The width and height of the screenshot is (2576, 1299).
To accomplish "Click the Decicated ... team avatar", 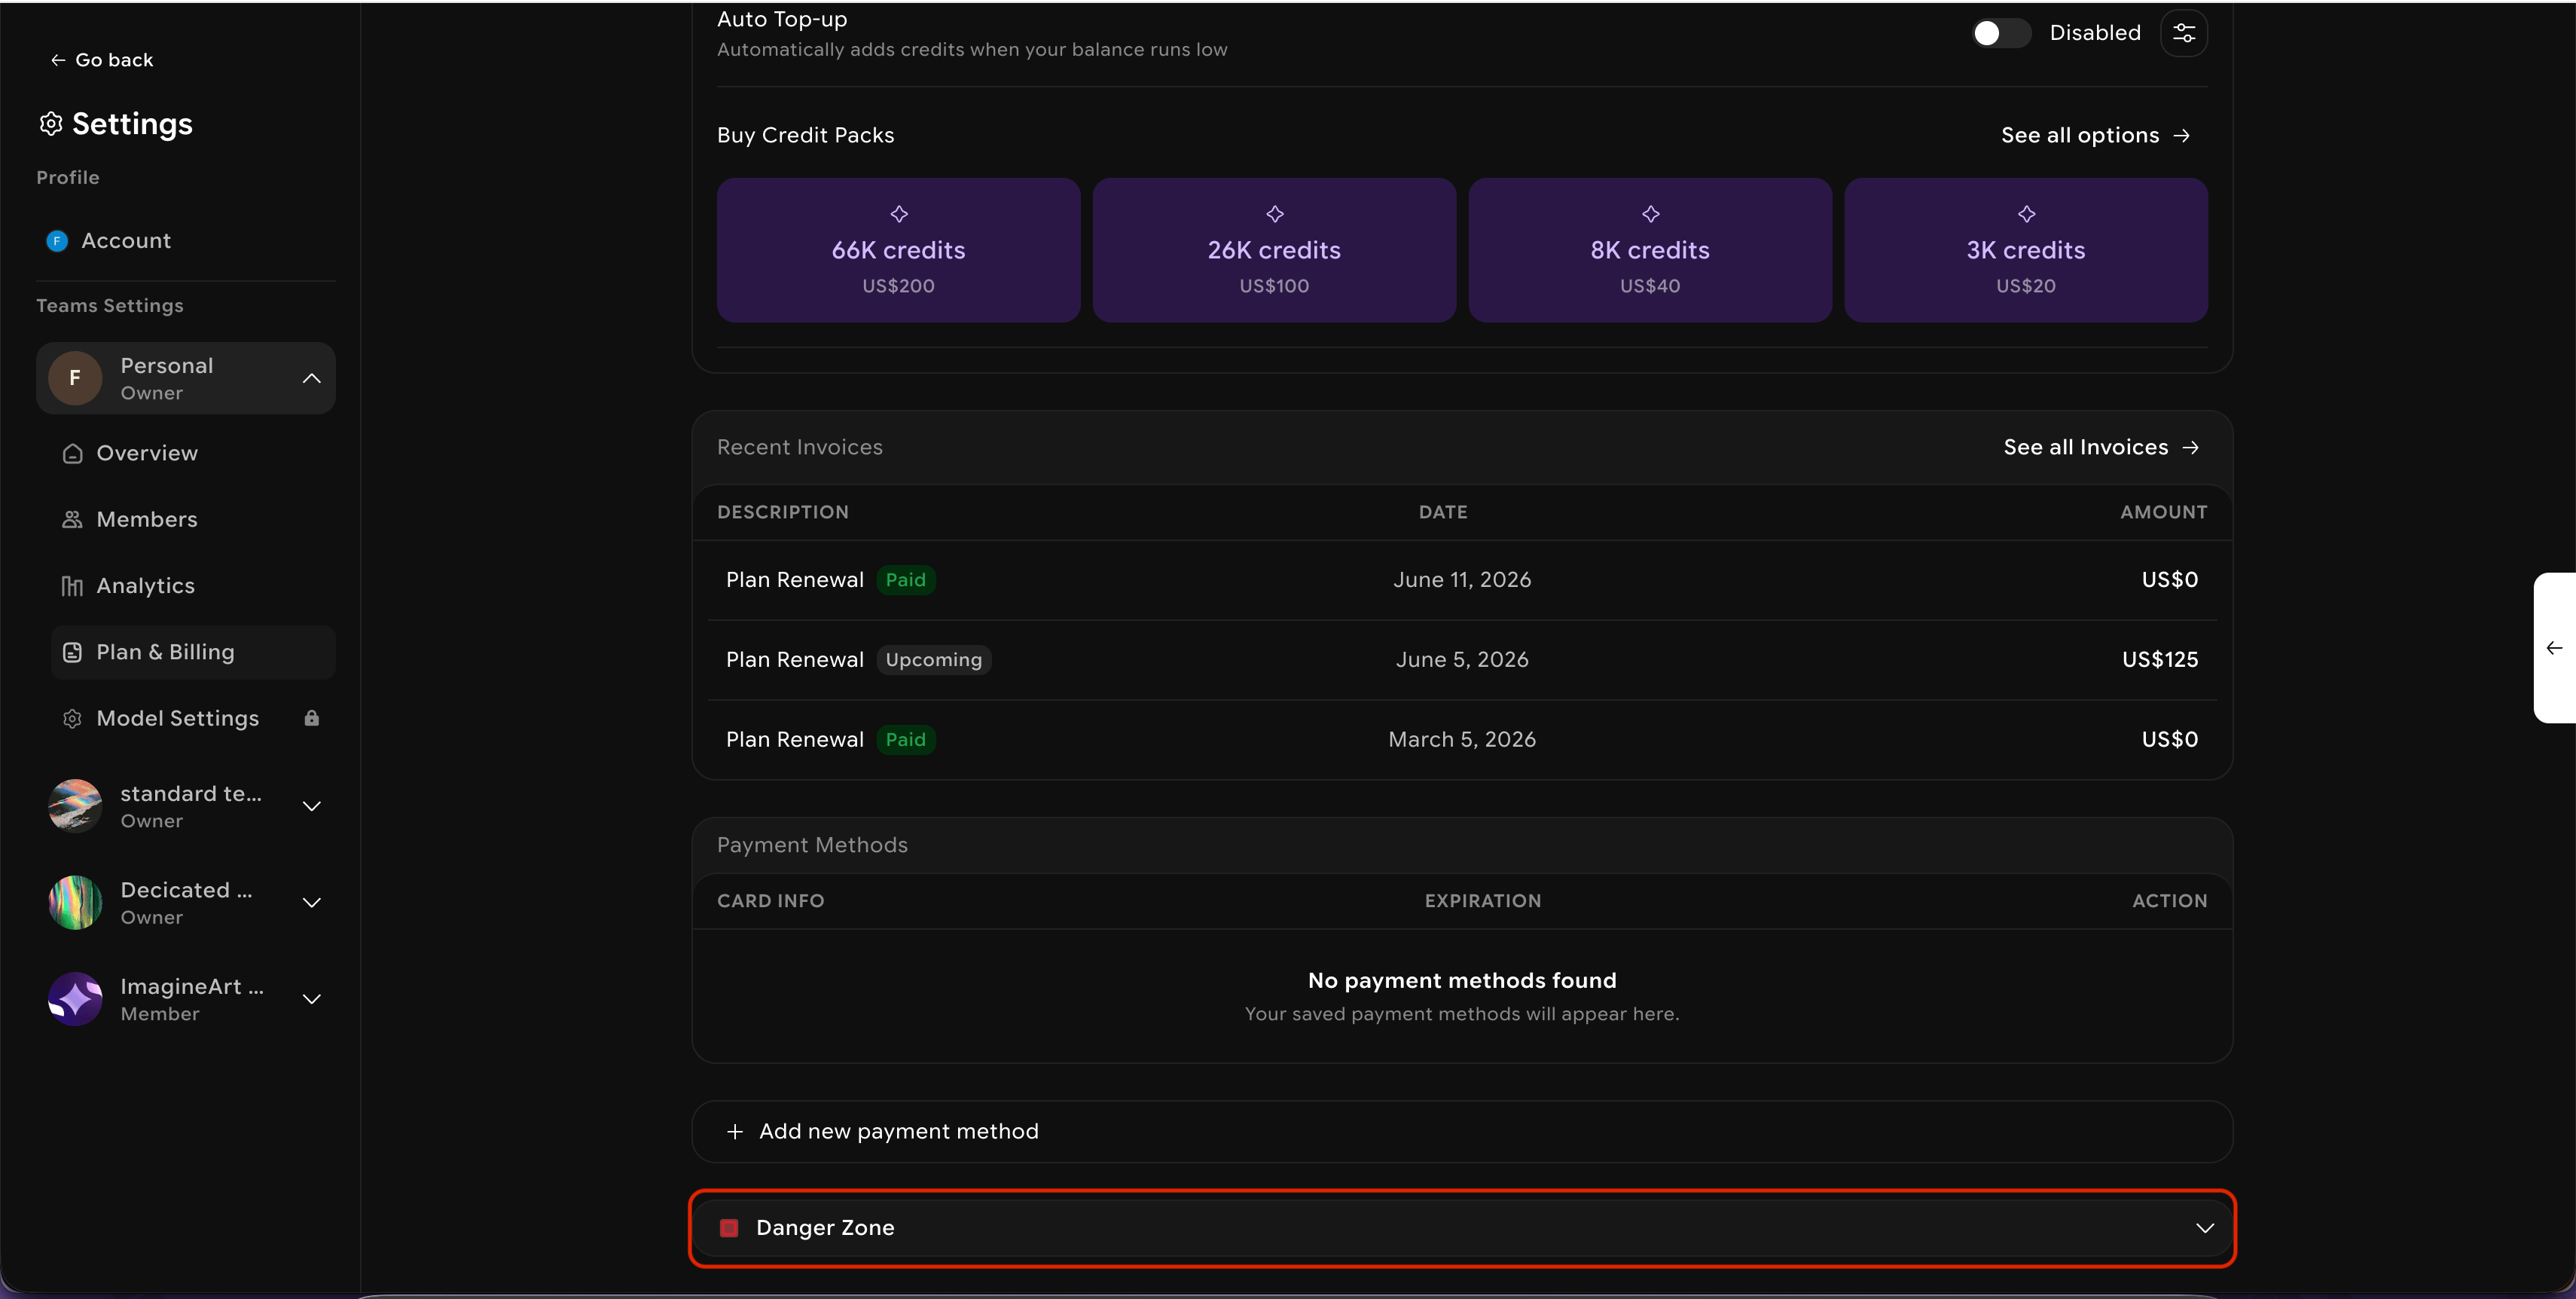I will click(75, 902).
